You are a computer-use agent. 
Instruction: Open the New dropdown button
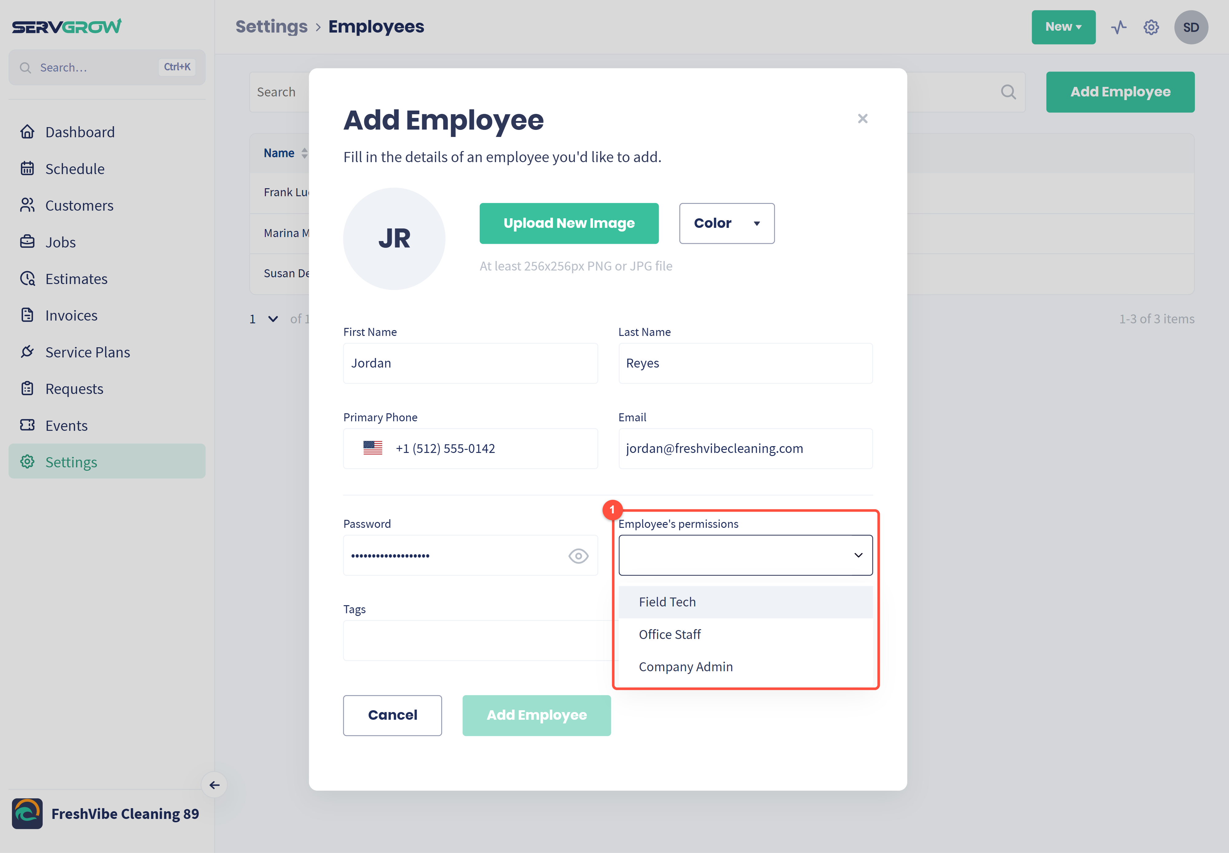(x=1063, y=27)
